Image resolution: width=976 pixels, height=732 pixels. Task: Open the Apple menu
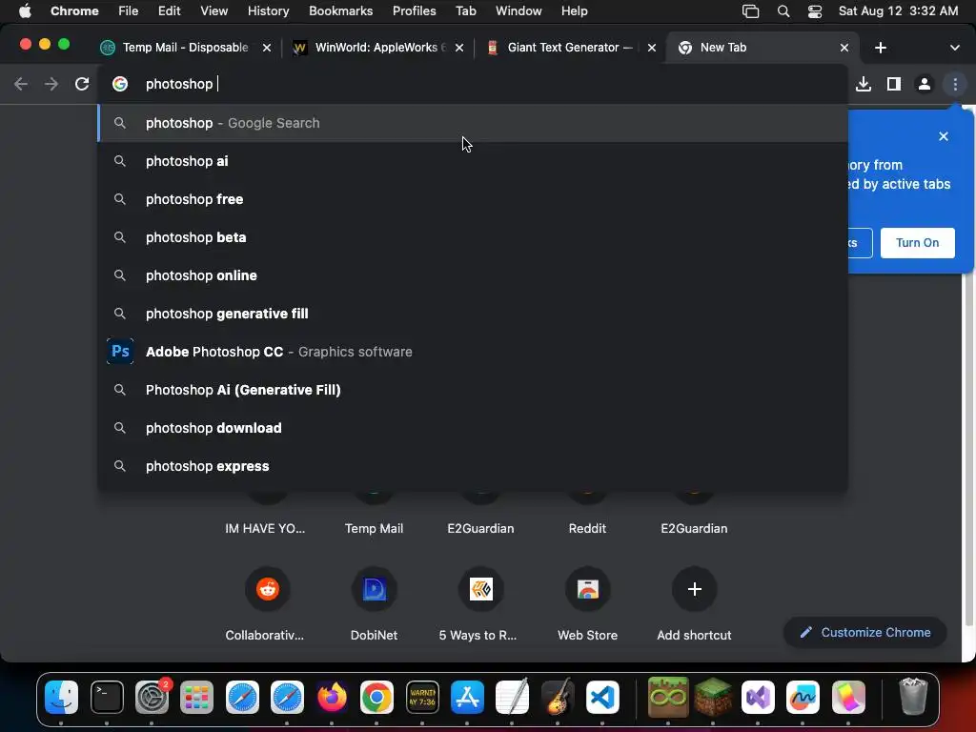tap(25, 11)
